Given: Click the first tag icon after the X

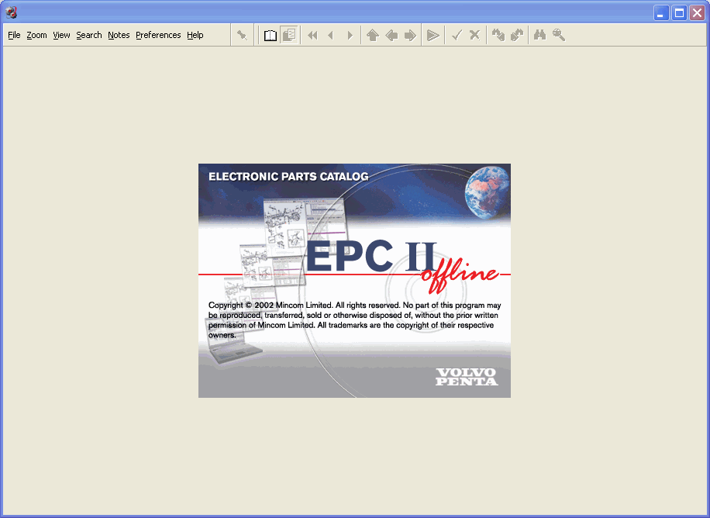Looking at the screenshot, I should 498,35.
